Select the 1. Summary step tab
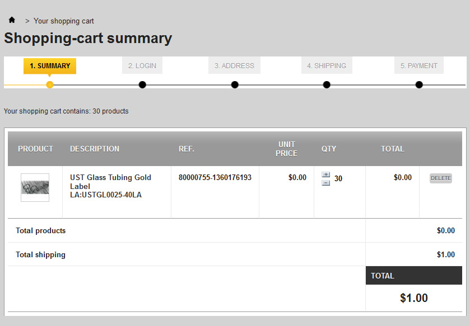470x326 pixels. coord(50,66)
